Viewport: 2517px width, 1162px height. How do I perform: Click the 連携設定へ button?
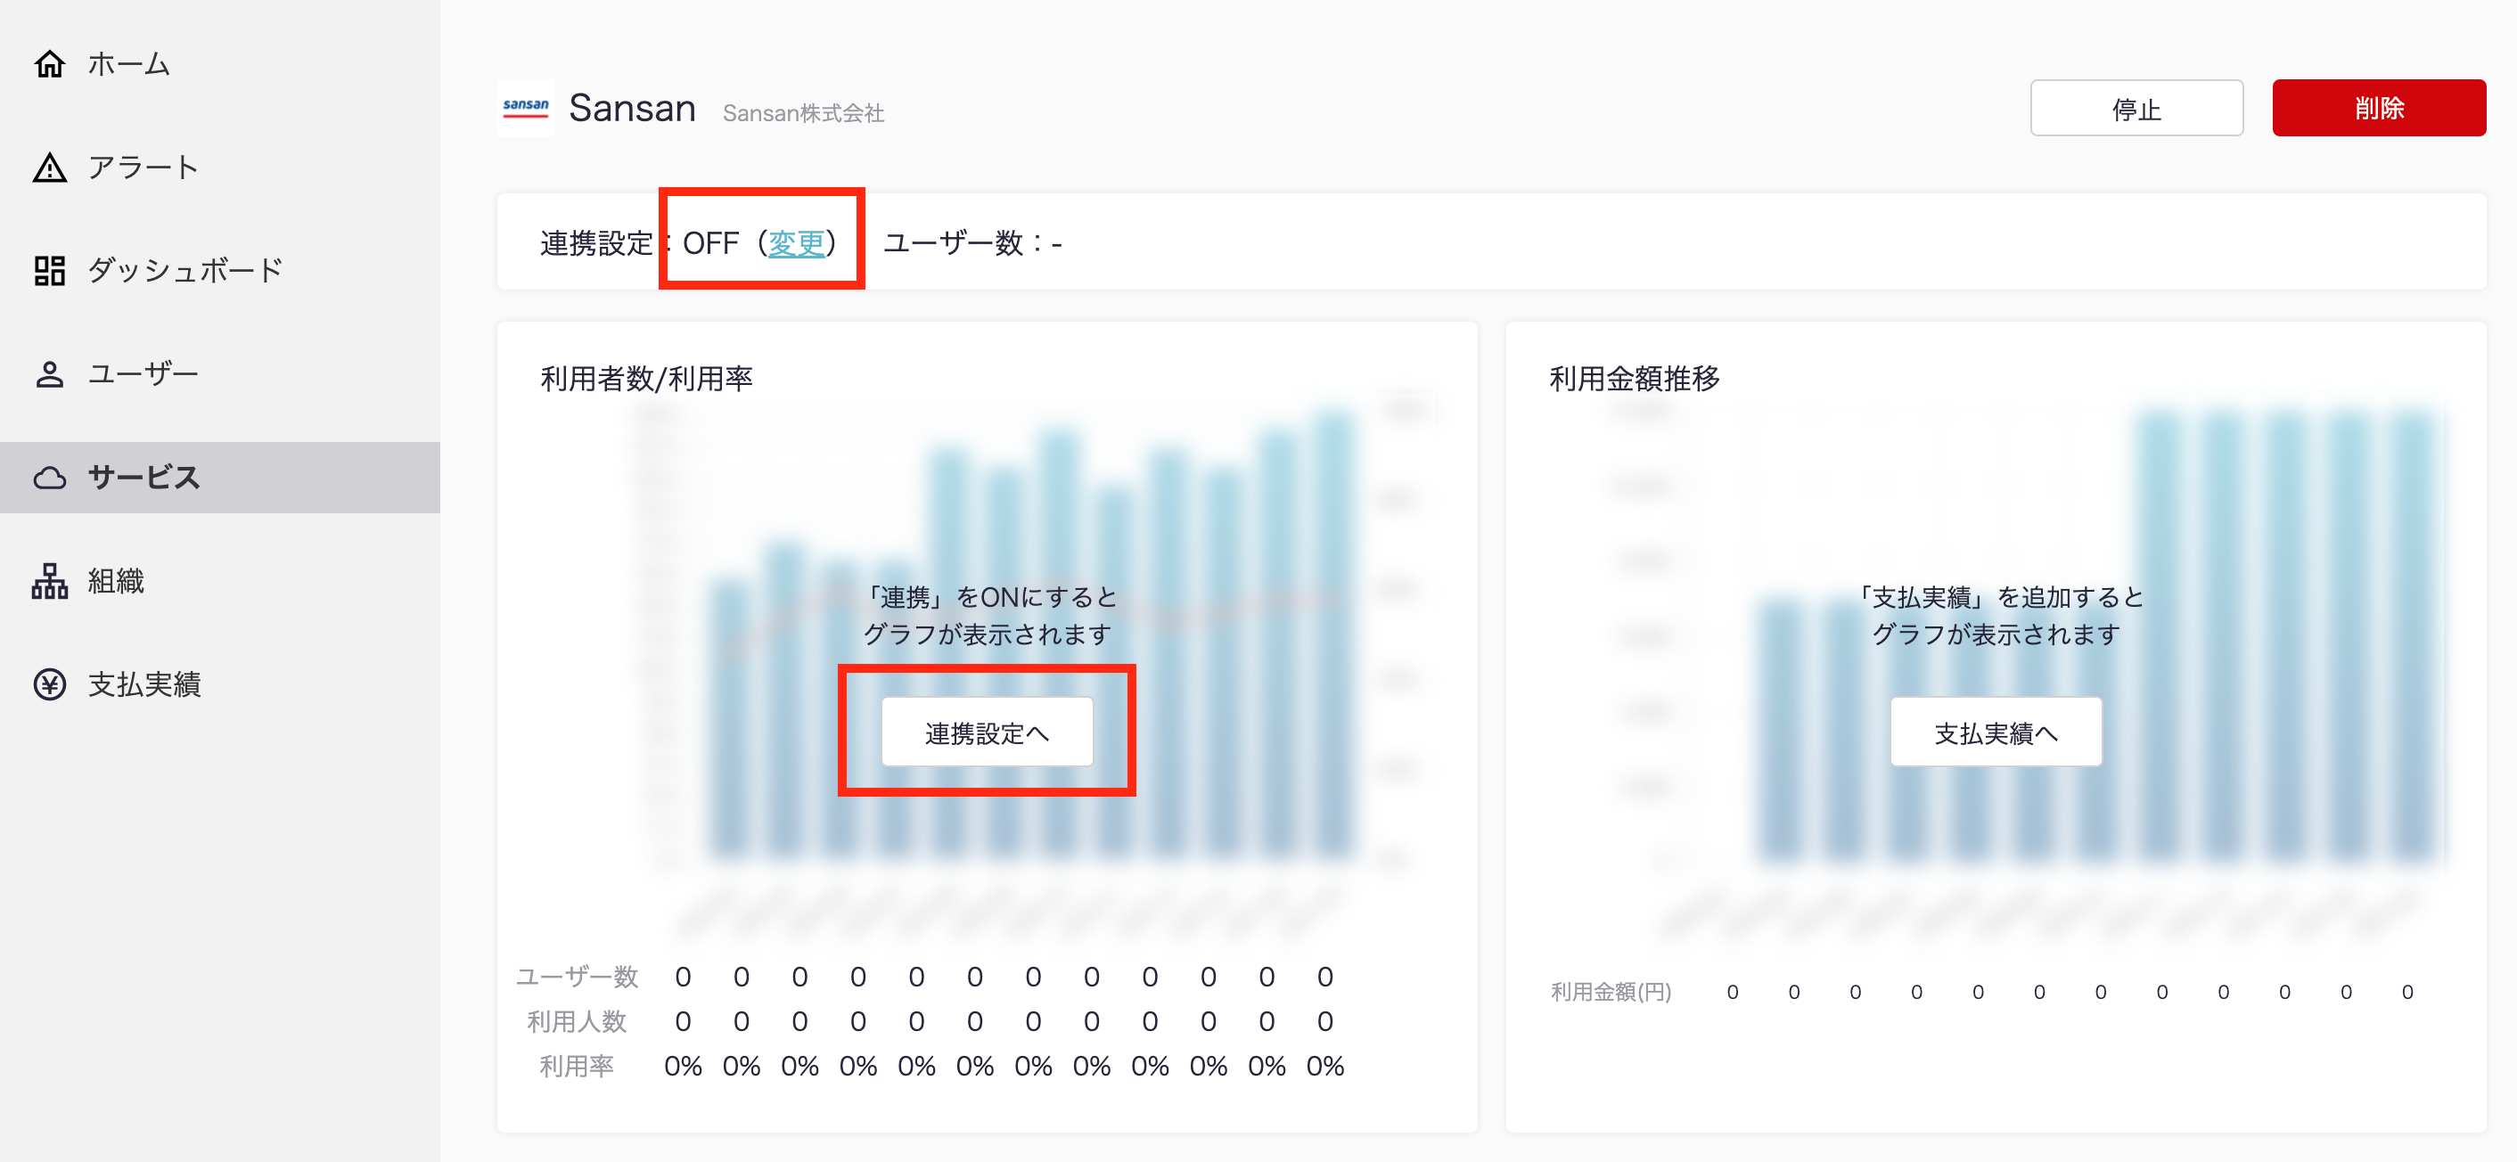(987, 732)
